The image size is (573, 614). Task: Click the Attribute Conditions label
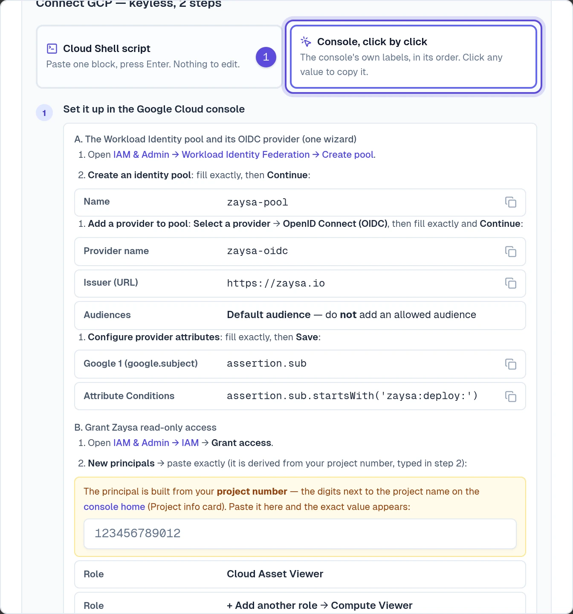(x=129, y=396)
